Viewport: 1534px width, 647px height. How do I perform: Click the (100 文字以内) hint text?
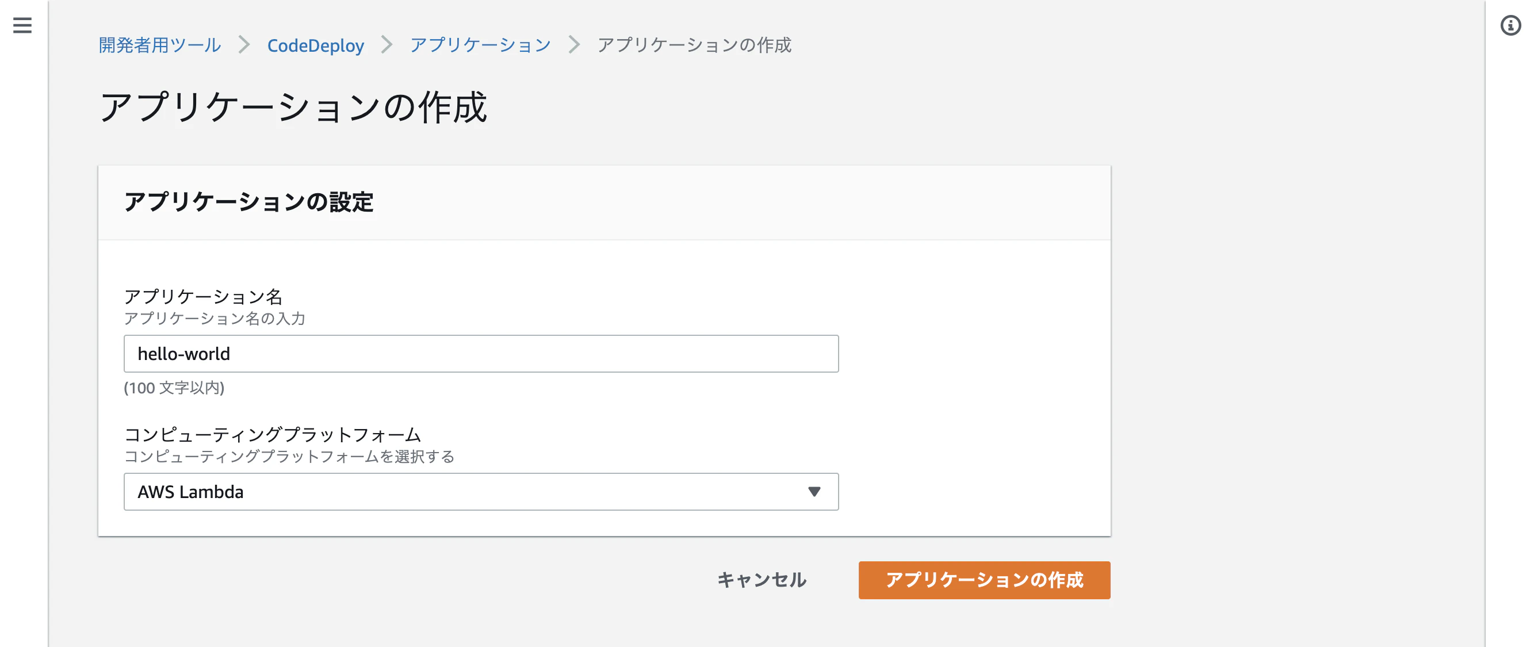coord(174,388)
